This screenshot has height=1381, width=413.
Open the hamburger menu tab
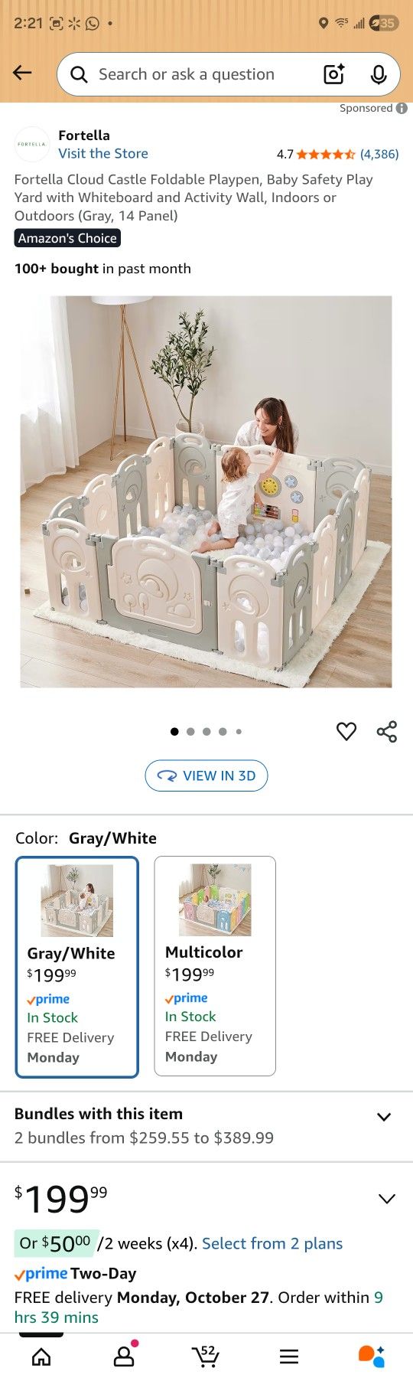[x=289, y=1357]
